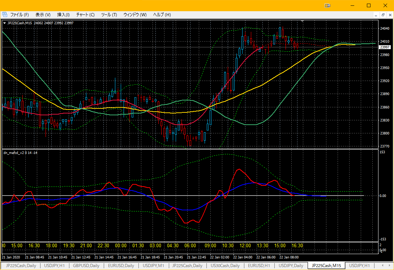Click the 23950 price axis value

385,68
